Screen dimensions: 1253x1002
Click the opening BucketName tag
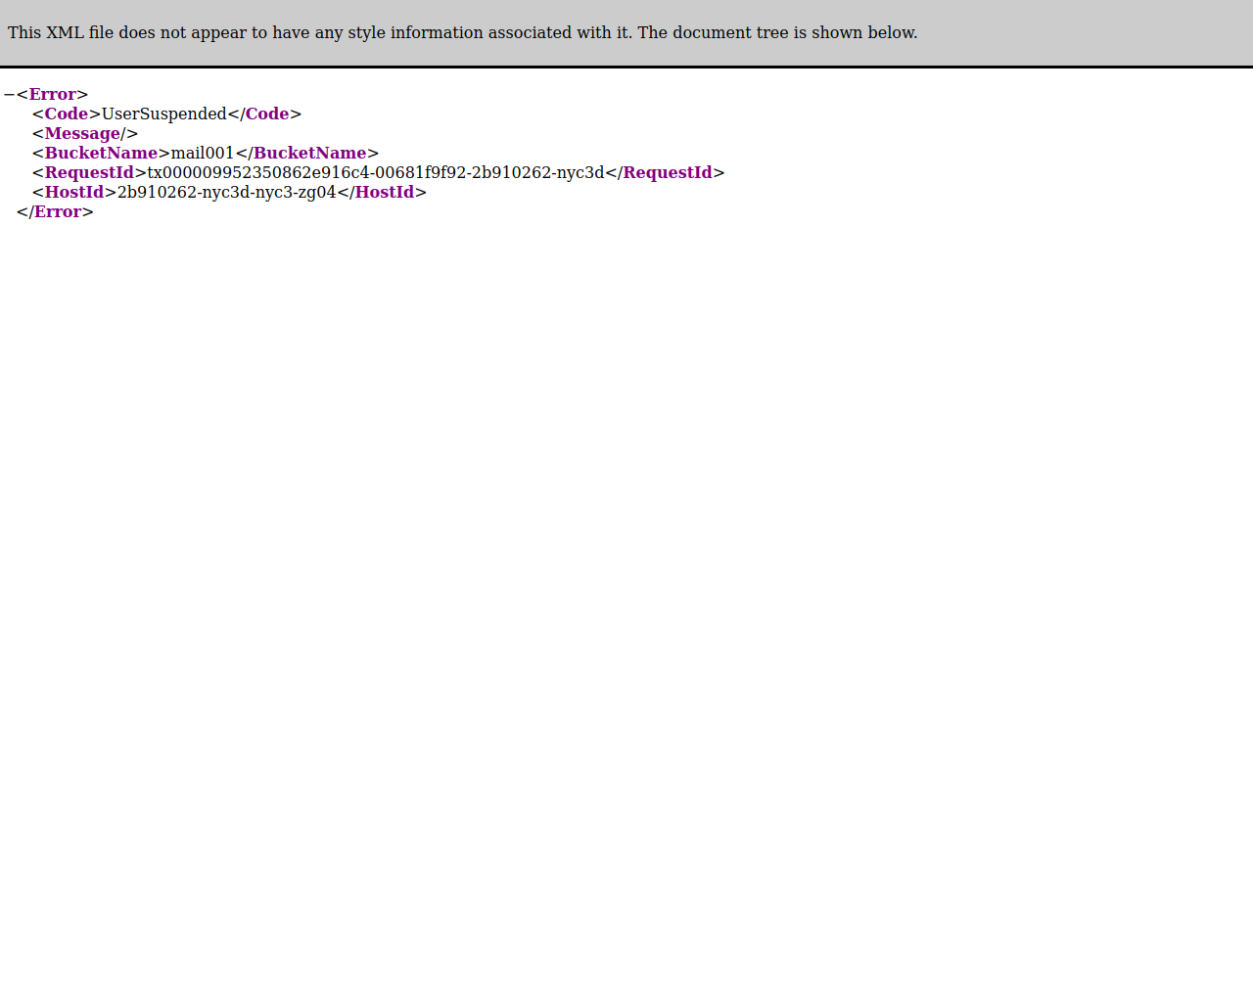[x=102, y=154]
